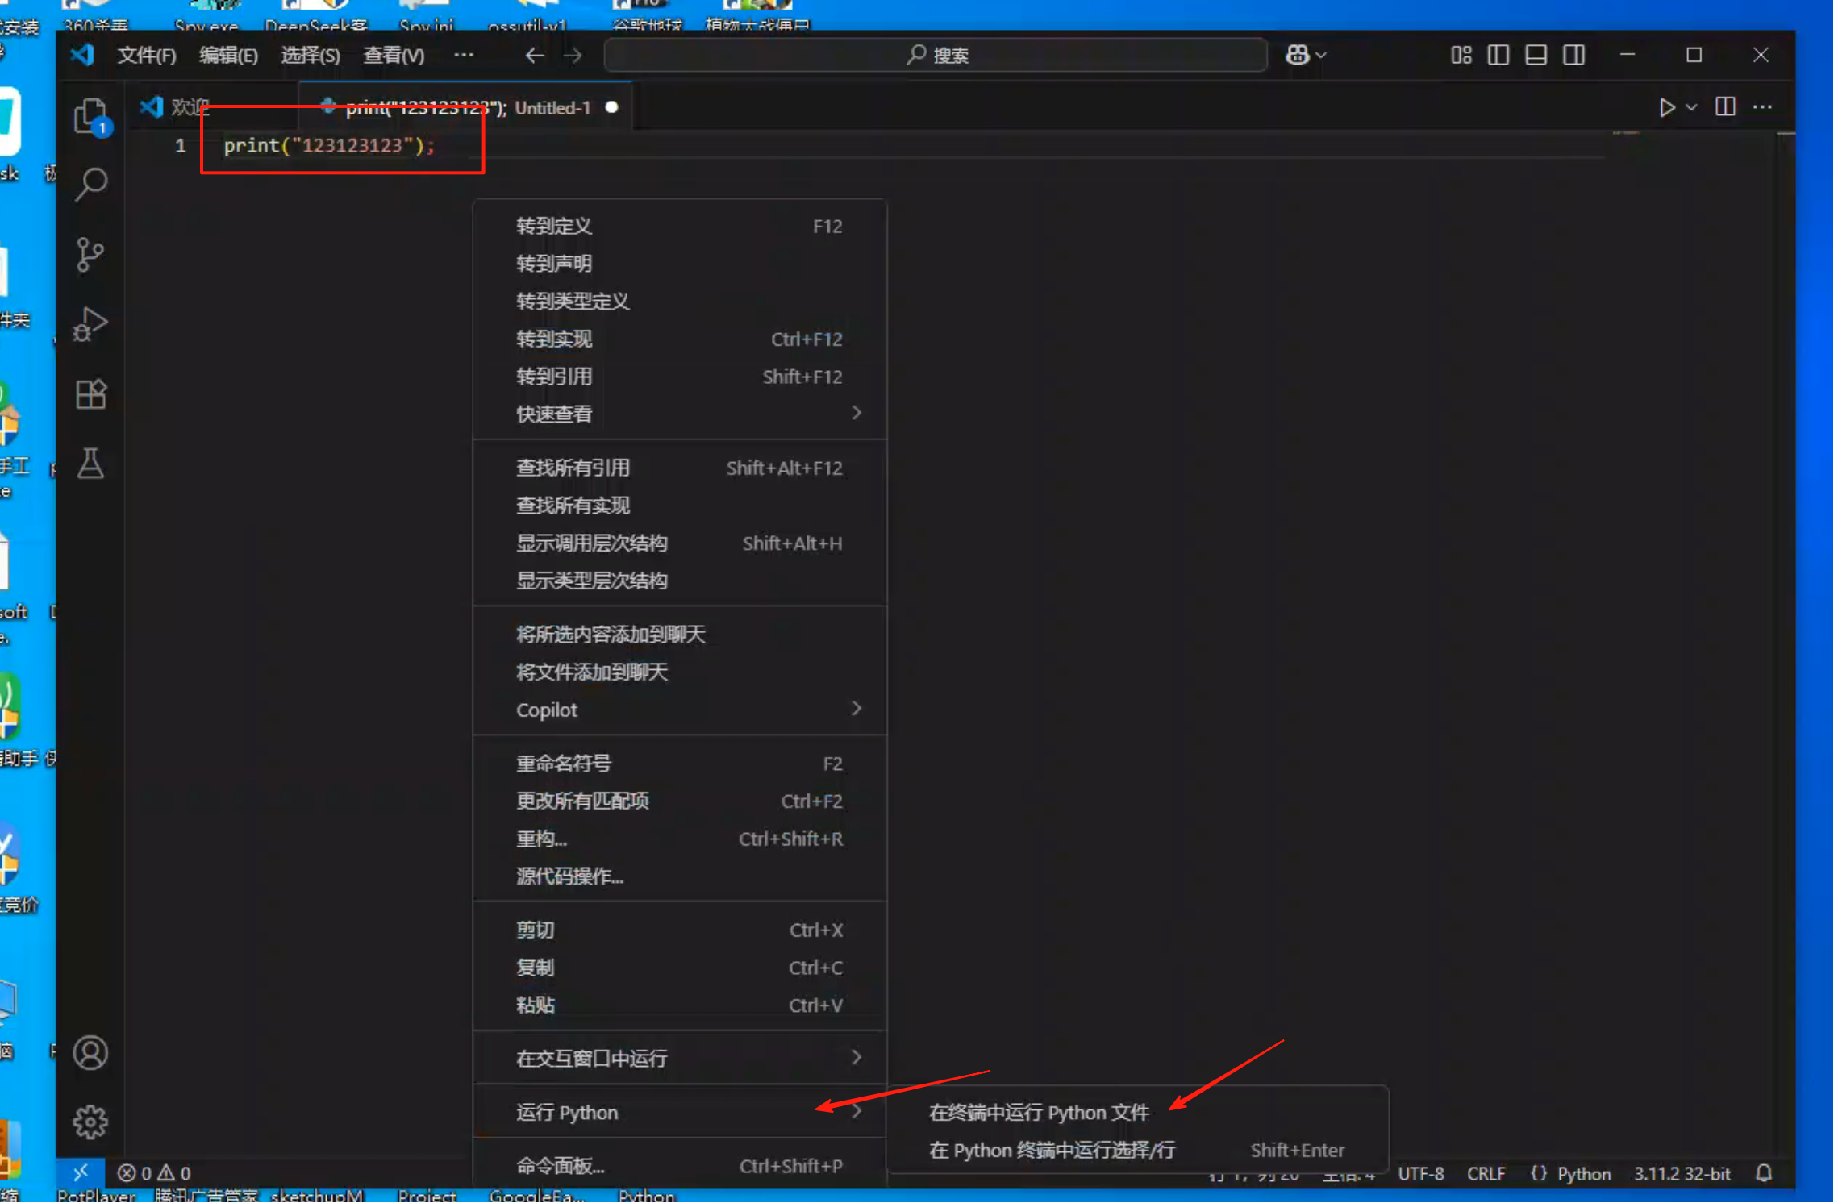Image resolution: width=1834 pixels, height=1203 pixels.
Task: Change UTF-8 encoding in status bar
Action: point(1421,1173)
